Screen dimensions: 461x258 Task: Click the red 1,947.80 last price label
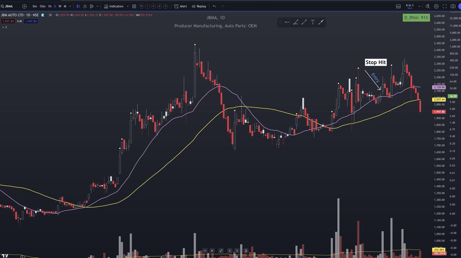click(439, 112)
